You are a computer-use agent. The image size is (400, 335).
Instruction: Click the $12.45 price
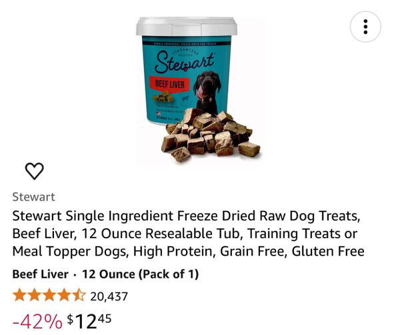pos(89,322)
